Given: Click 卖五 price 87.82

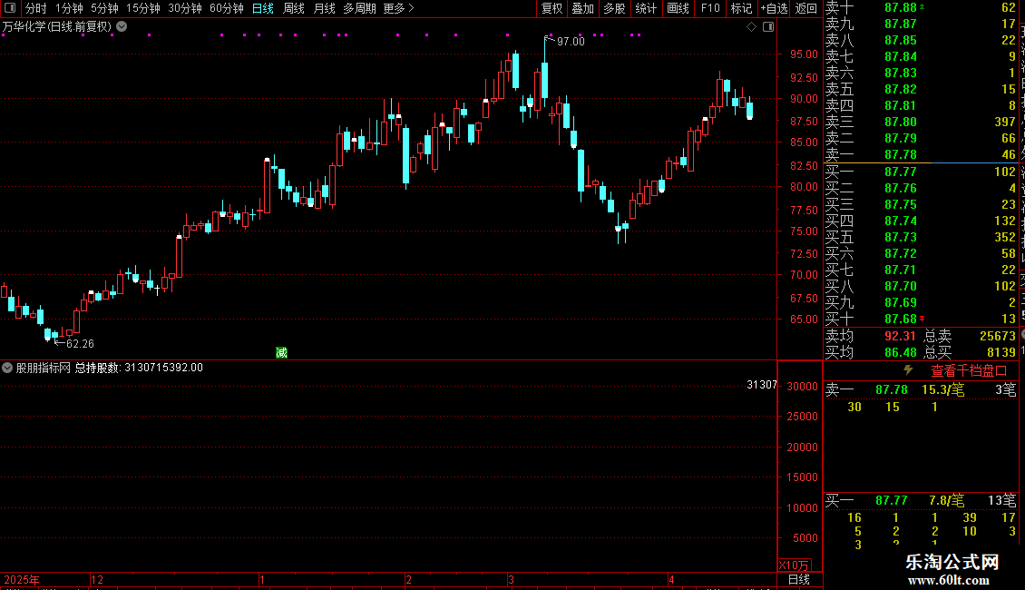Looking at the screenshot, I should click(x=901, y=89).
